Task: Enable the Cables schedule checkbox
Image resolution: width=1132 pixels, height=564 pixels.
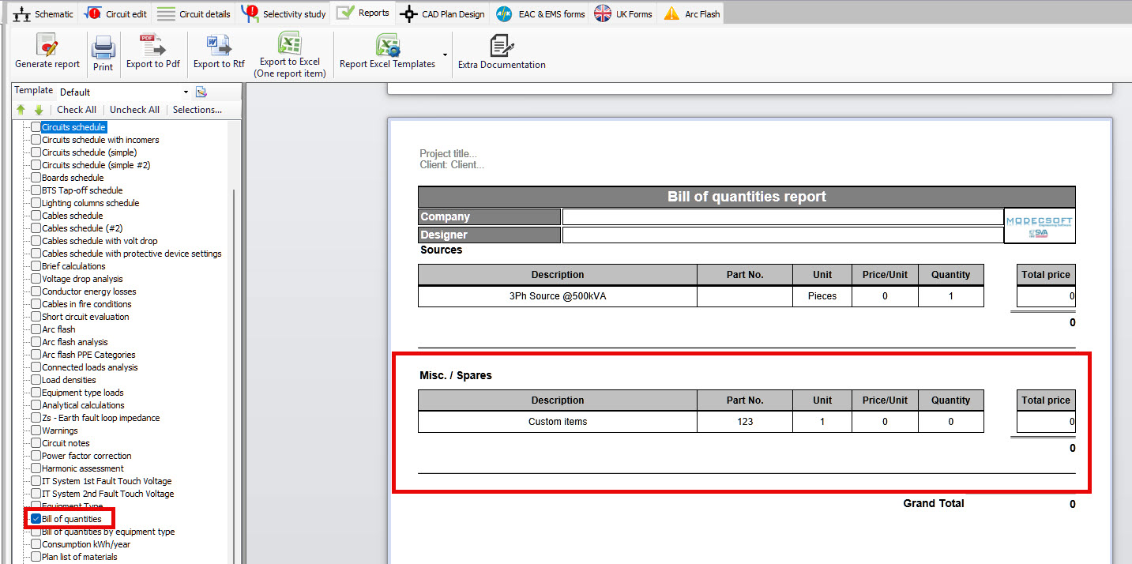Action: click(36, 216)
